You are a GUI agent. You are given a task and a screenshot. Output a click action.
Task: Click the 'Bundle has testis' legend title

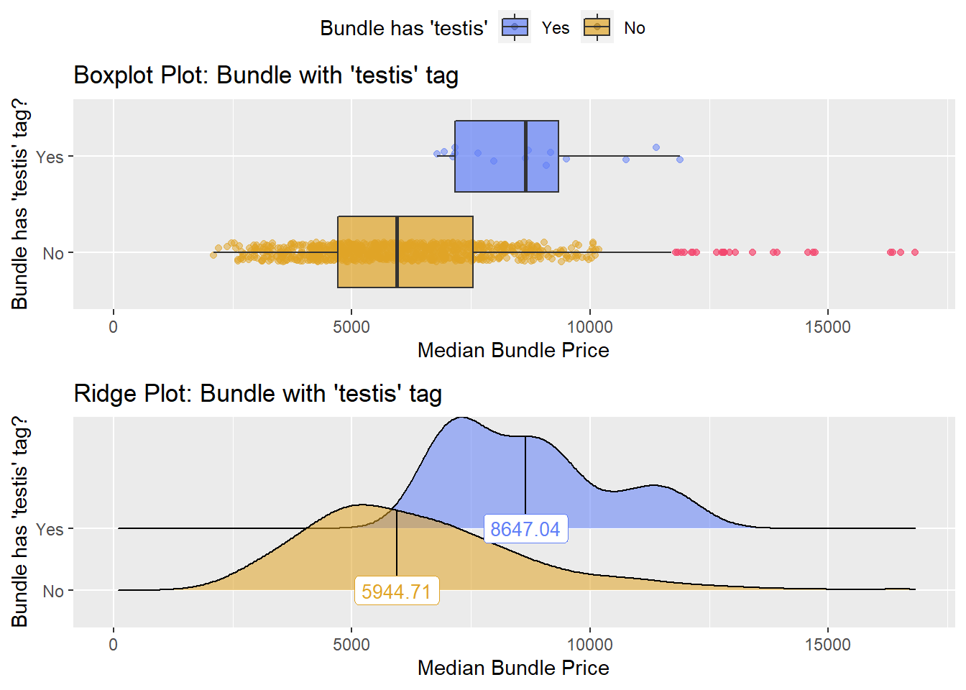coord(404,28)
